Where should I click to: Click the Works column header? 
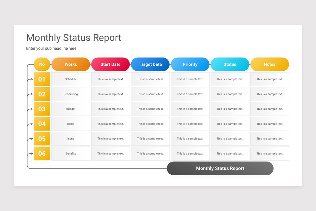[x=71, y=64]
